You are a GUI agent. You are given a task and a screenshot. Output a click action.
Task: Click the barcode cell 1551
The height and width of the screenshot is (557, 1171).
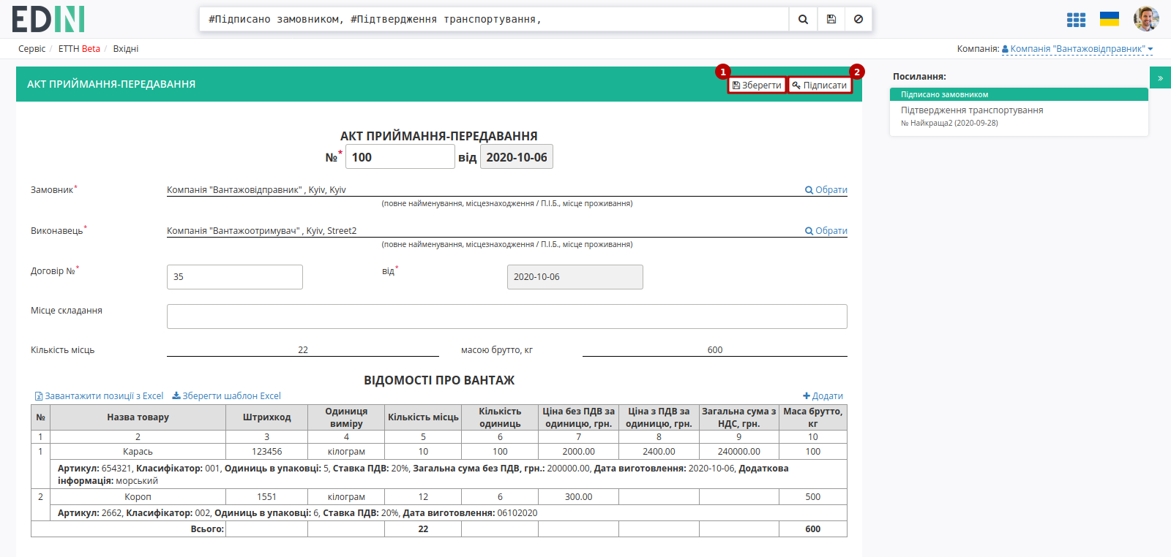click(267, 497)
